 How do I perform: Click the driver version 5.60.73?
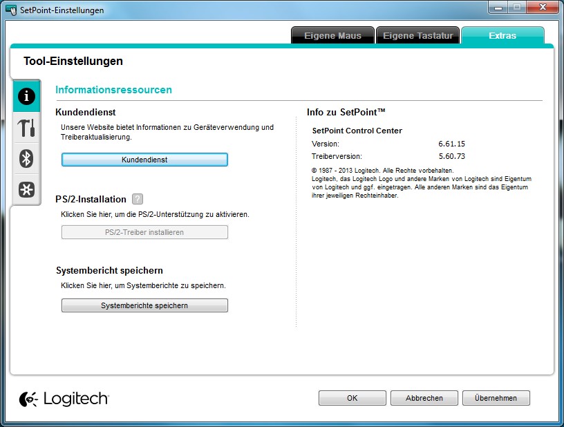point(451,156)
